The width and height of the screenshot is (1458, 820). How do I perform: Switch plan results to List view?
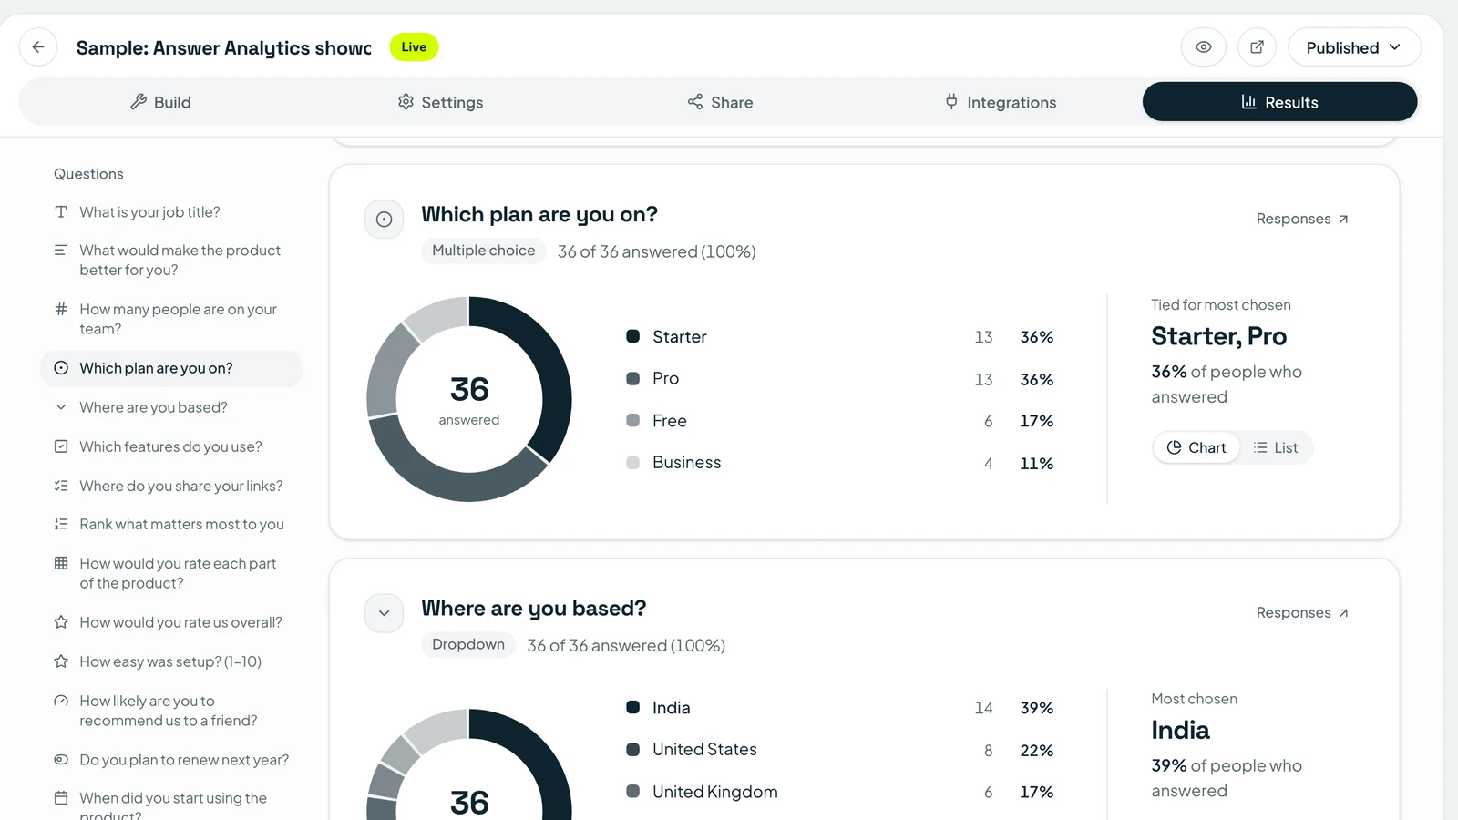pos(1276,447)
